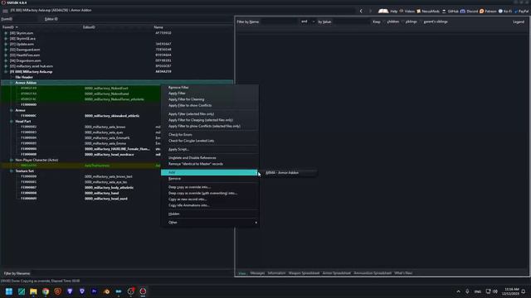This screenshot has height=298, width=531.
Task: Collapse the Texture Set group
Action: [x=11, y=171]
